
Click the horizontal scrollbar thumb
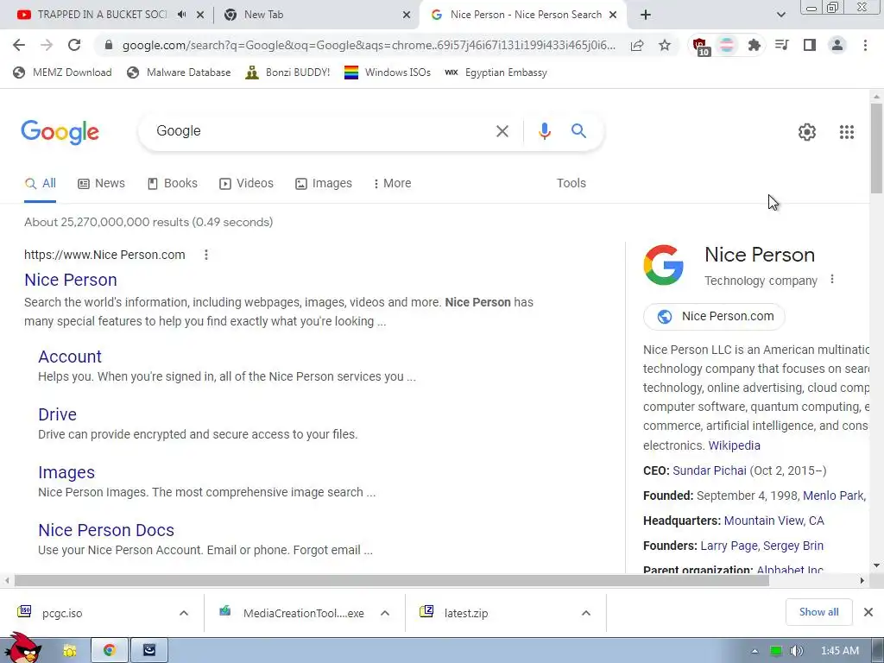(x=392, y=581)
